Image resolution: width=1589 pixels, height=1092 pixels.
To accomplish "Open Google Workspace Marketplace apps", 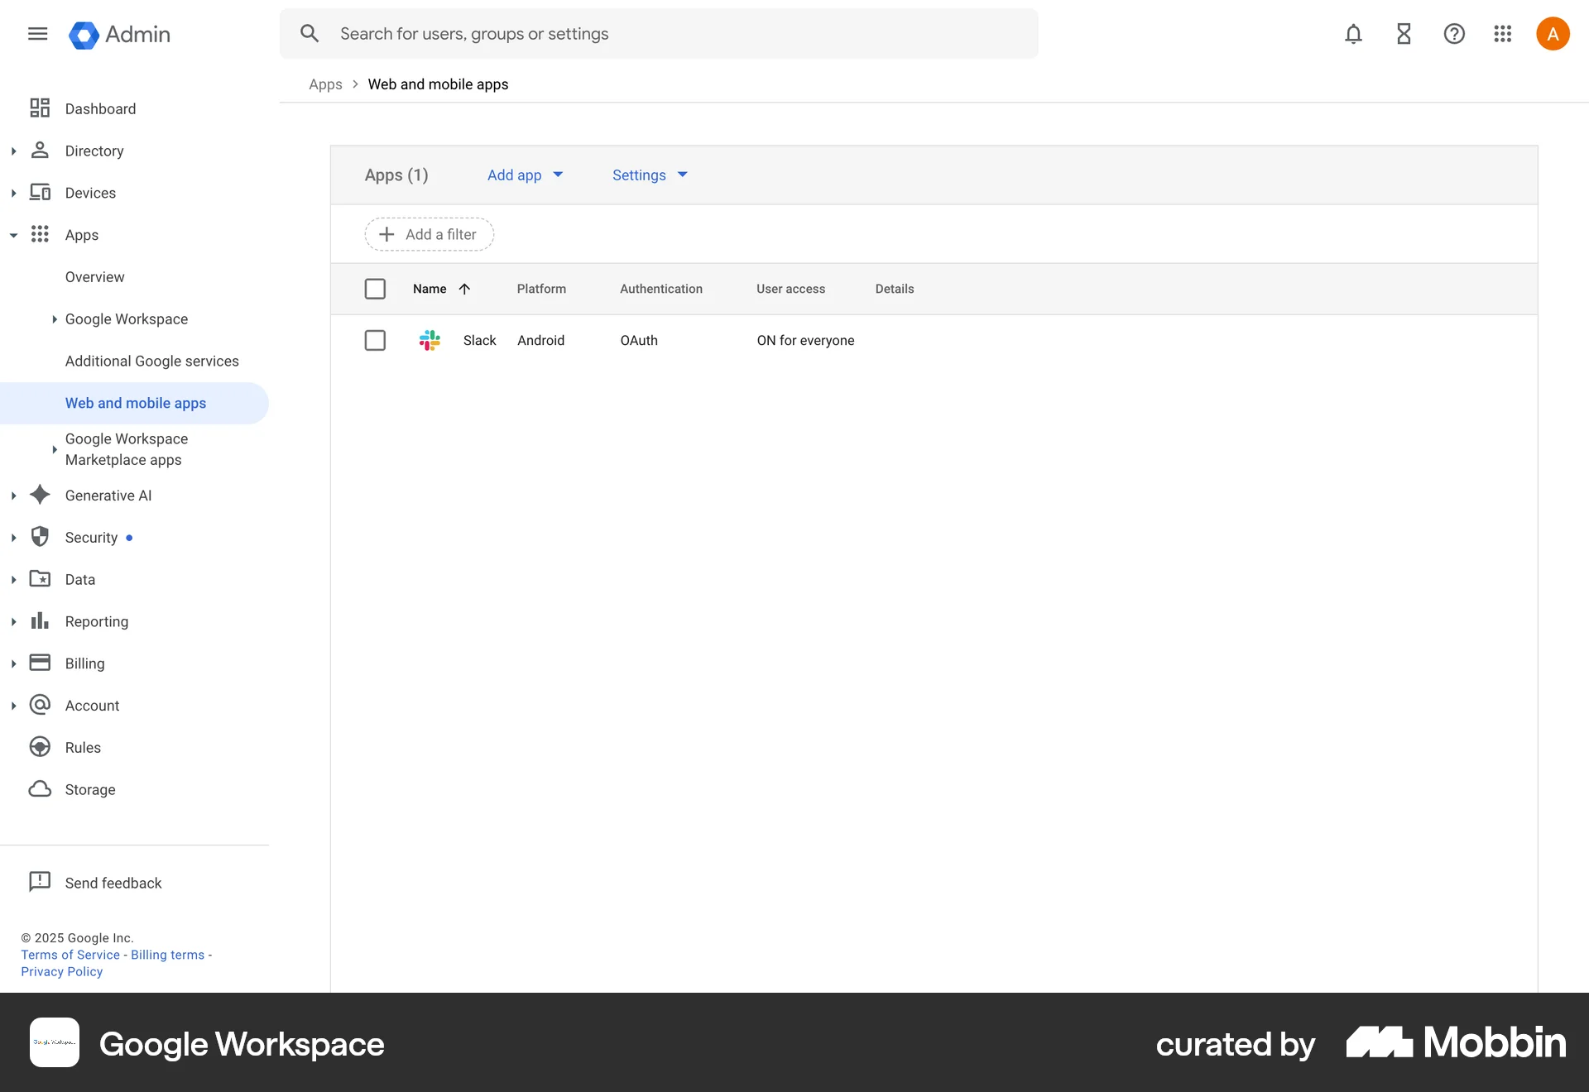I will [x=126, y=449].
